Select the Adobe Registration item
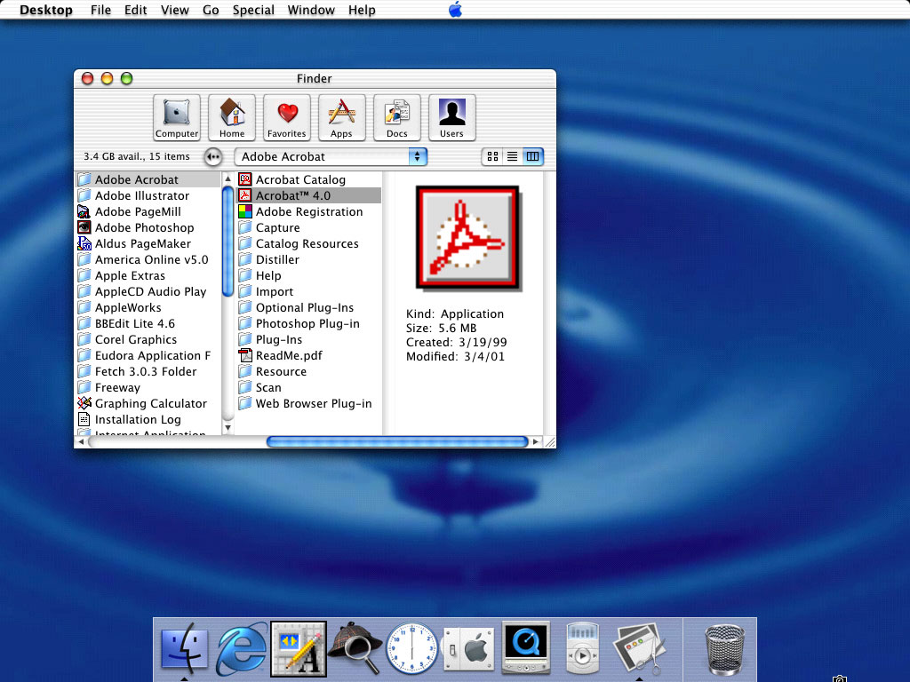 (308, 211)
